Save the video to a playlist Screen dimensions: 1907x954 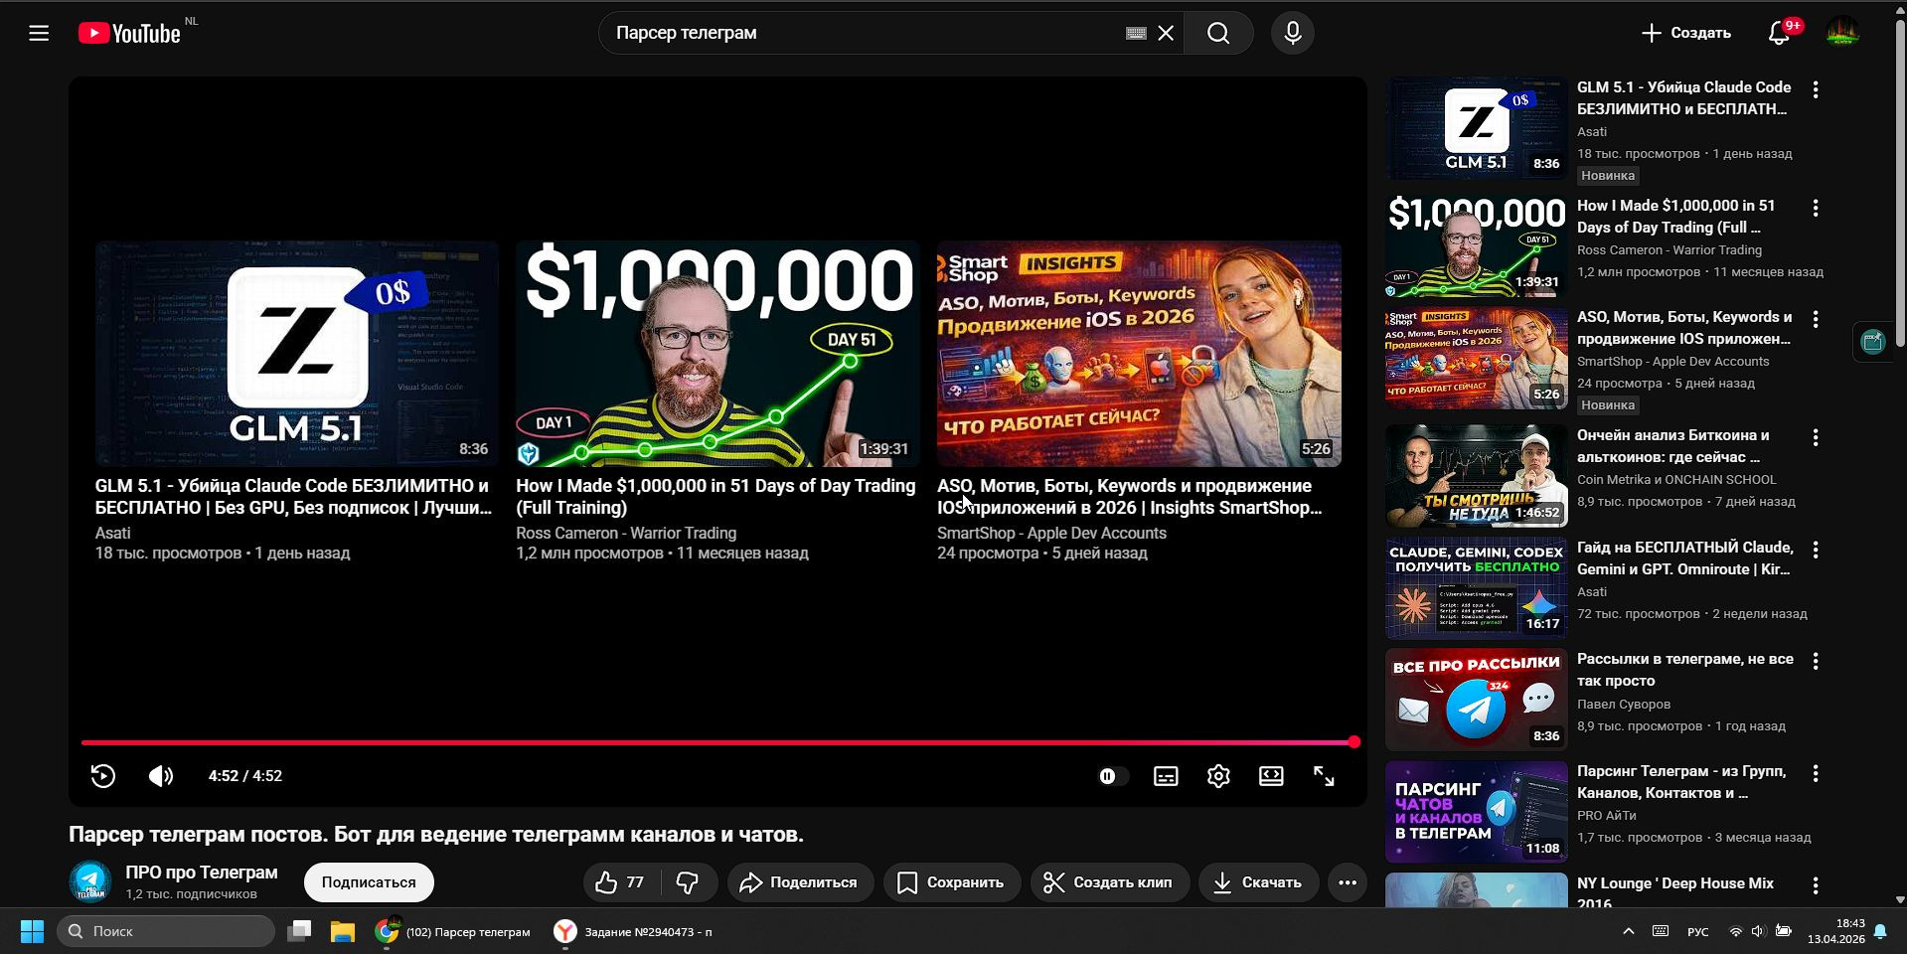[951, 882]
